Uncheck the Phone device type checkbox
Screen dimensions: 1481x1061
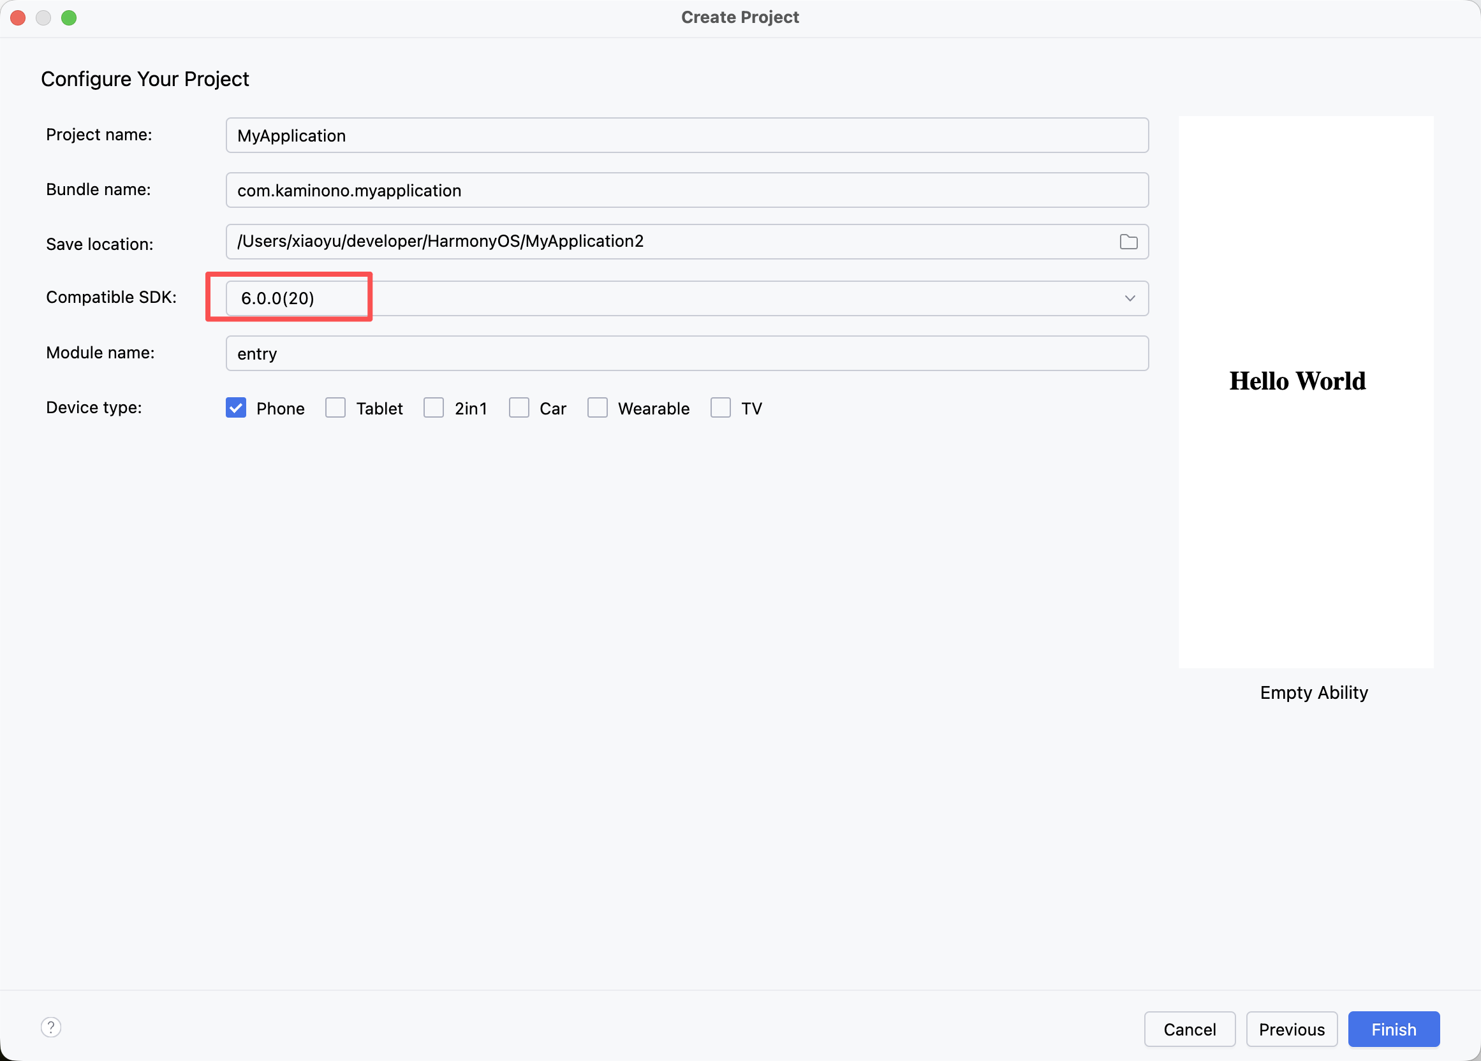pyautogui.click(x=236, y=408)
